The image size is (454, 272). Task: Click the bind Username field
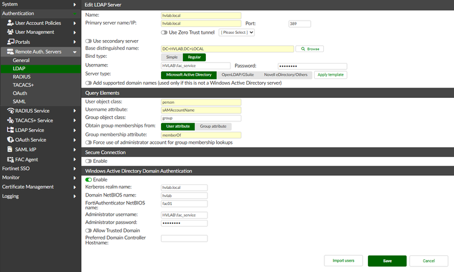coord(195,66)
